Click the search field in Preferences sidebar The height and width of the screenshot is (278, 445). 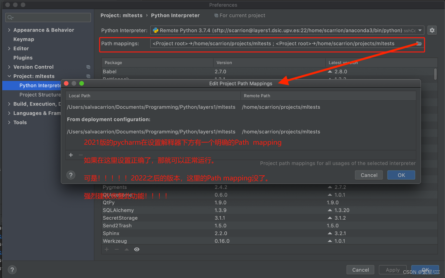(x=48, y=17)
